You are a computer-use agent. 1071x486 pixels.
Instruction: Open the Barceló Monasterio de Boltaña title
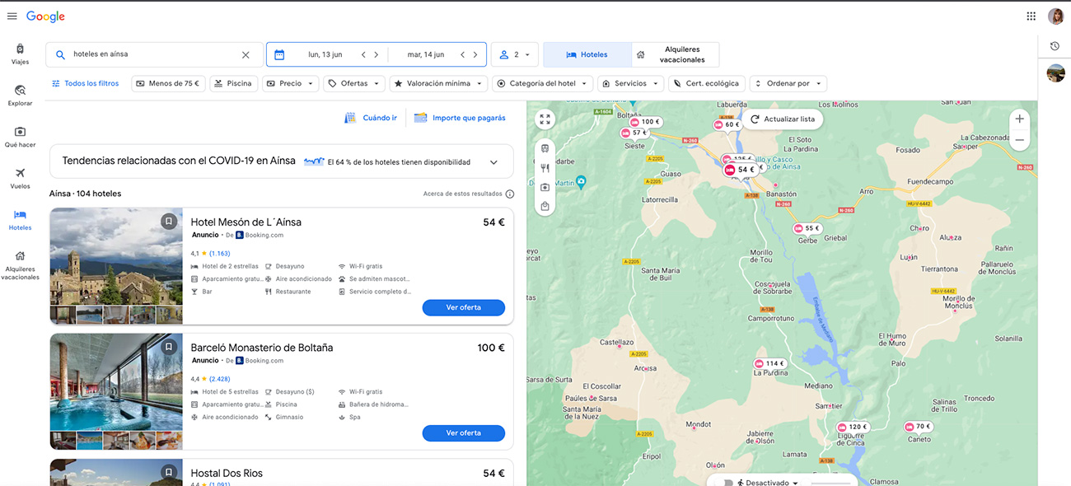coord(262,348)
